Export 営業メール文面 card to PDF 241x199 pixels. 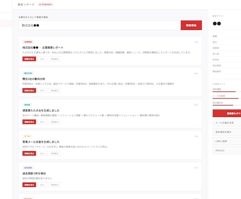click(x=54, y=153)
